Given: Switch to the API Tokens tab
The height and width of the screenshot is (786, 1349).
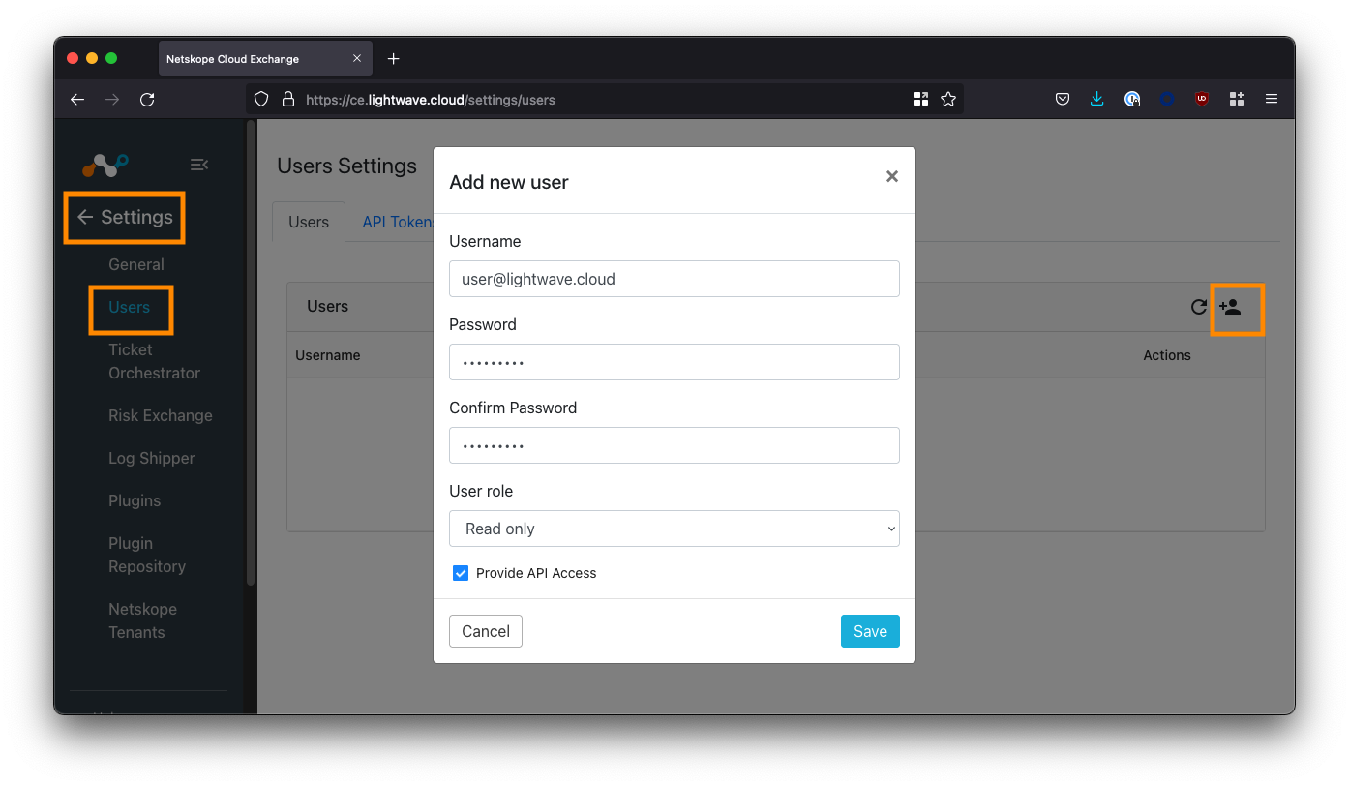Looking at the screenshot, I should click(x=397, y=222).
